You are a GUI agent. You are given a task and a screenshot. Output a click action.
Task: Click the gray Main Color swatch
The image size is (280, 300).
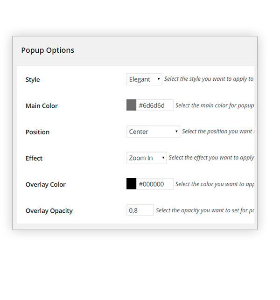131,105
